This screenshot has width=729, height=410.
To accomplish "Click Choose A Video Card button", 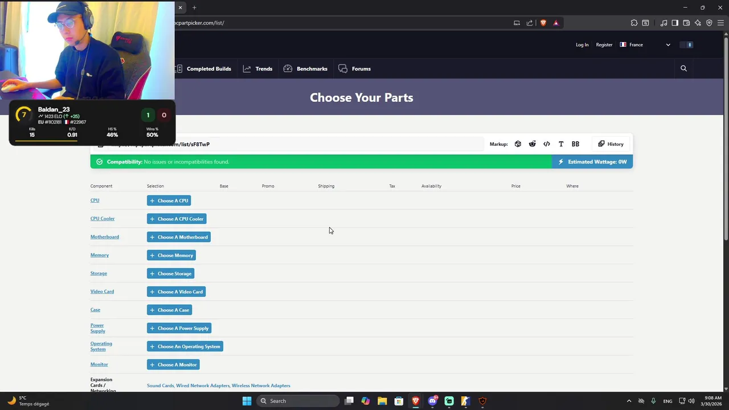I will [x=177, y=292].
